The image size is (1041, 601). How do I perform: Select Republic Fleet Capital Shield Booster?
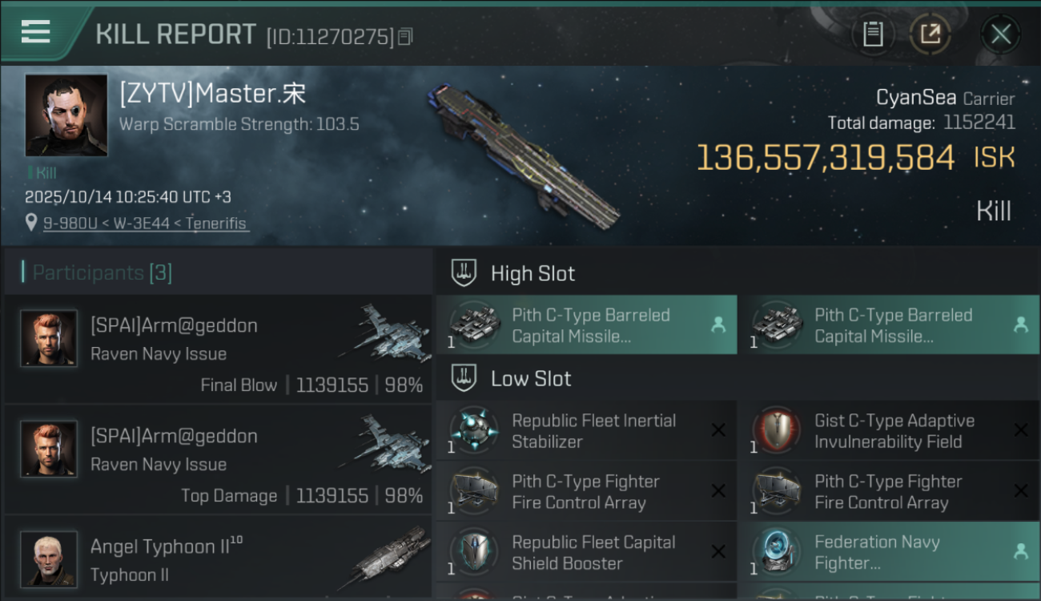tap(586, 552)
